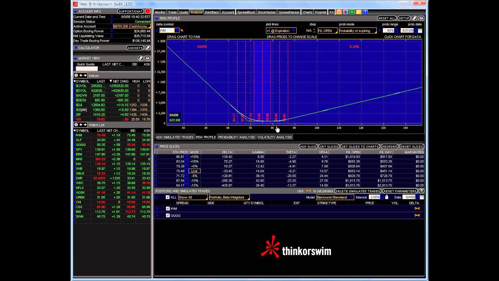Click the orange alert icon after FX tab

pos(339,12)
